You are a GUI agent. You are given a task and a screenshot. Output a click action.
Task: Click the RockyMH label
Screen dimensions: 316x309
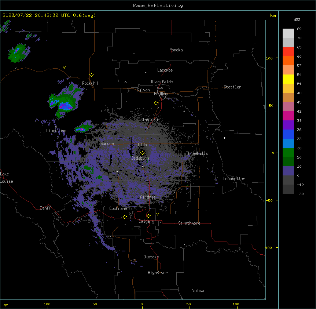pos(90,83)
